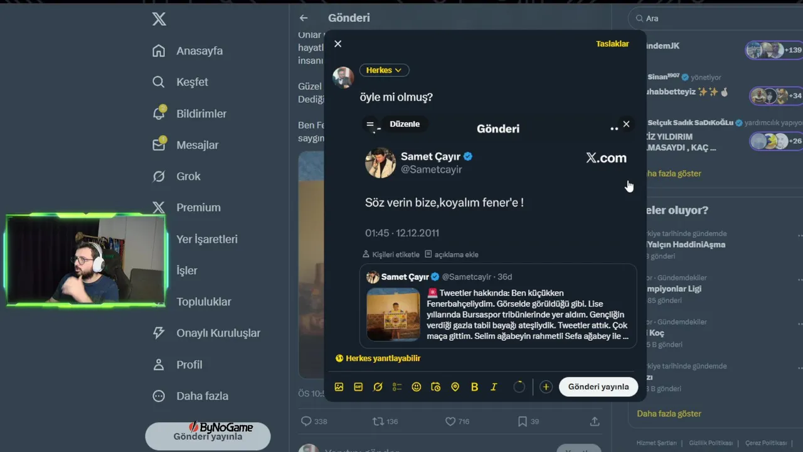Image resolution: width=803 pixels, height=452 pixels.
Task: Click the Grok icon in compose toolbar
Action: [x=378, y=387]
